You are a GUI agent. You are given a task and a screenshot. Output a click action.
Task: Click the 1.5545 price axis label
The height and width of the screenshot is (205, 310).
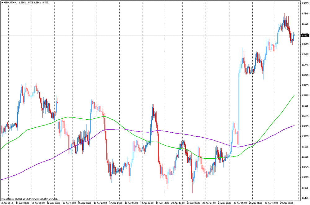tap(305, 14)
